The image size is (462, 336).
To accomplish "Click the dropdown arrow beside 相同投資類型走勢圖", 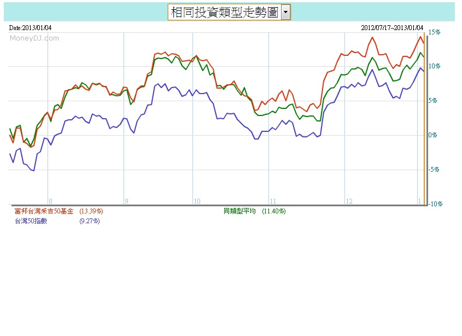I will [285, 13].
